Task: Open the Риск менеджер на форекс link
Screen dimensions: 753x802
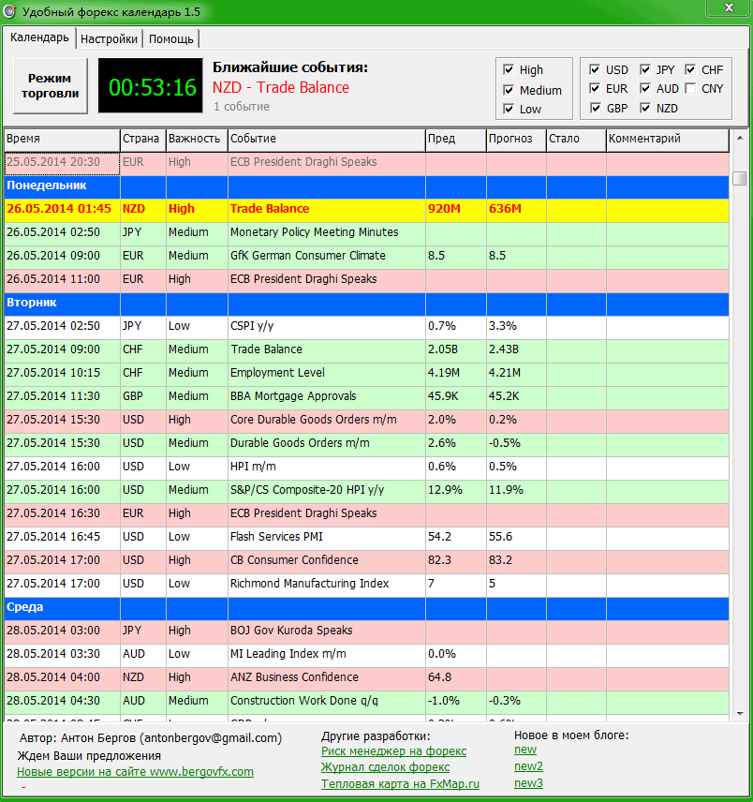Action: tap(393, 751)
